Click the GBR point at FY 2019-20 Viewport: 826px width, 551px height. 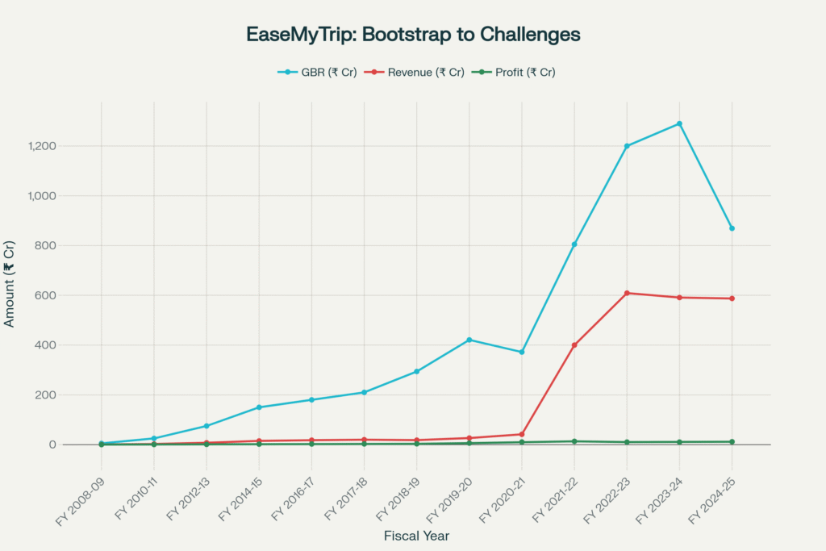pyautogui.click(x=469, y=340)
